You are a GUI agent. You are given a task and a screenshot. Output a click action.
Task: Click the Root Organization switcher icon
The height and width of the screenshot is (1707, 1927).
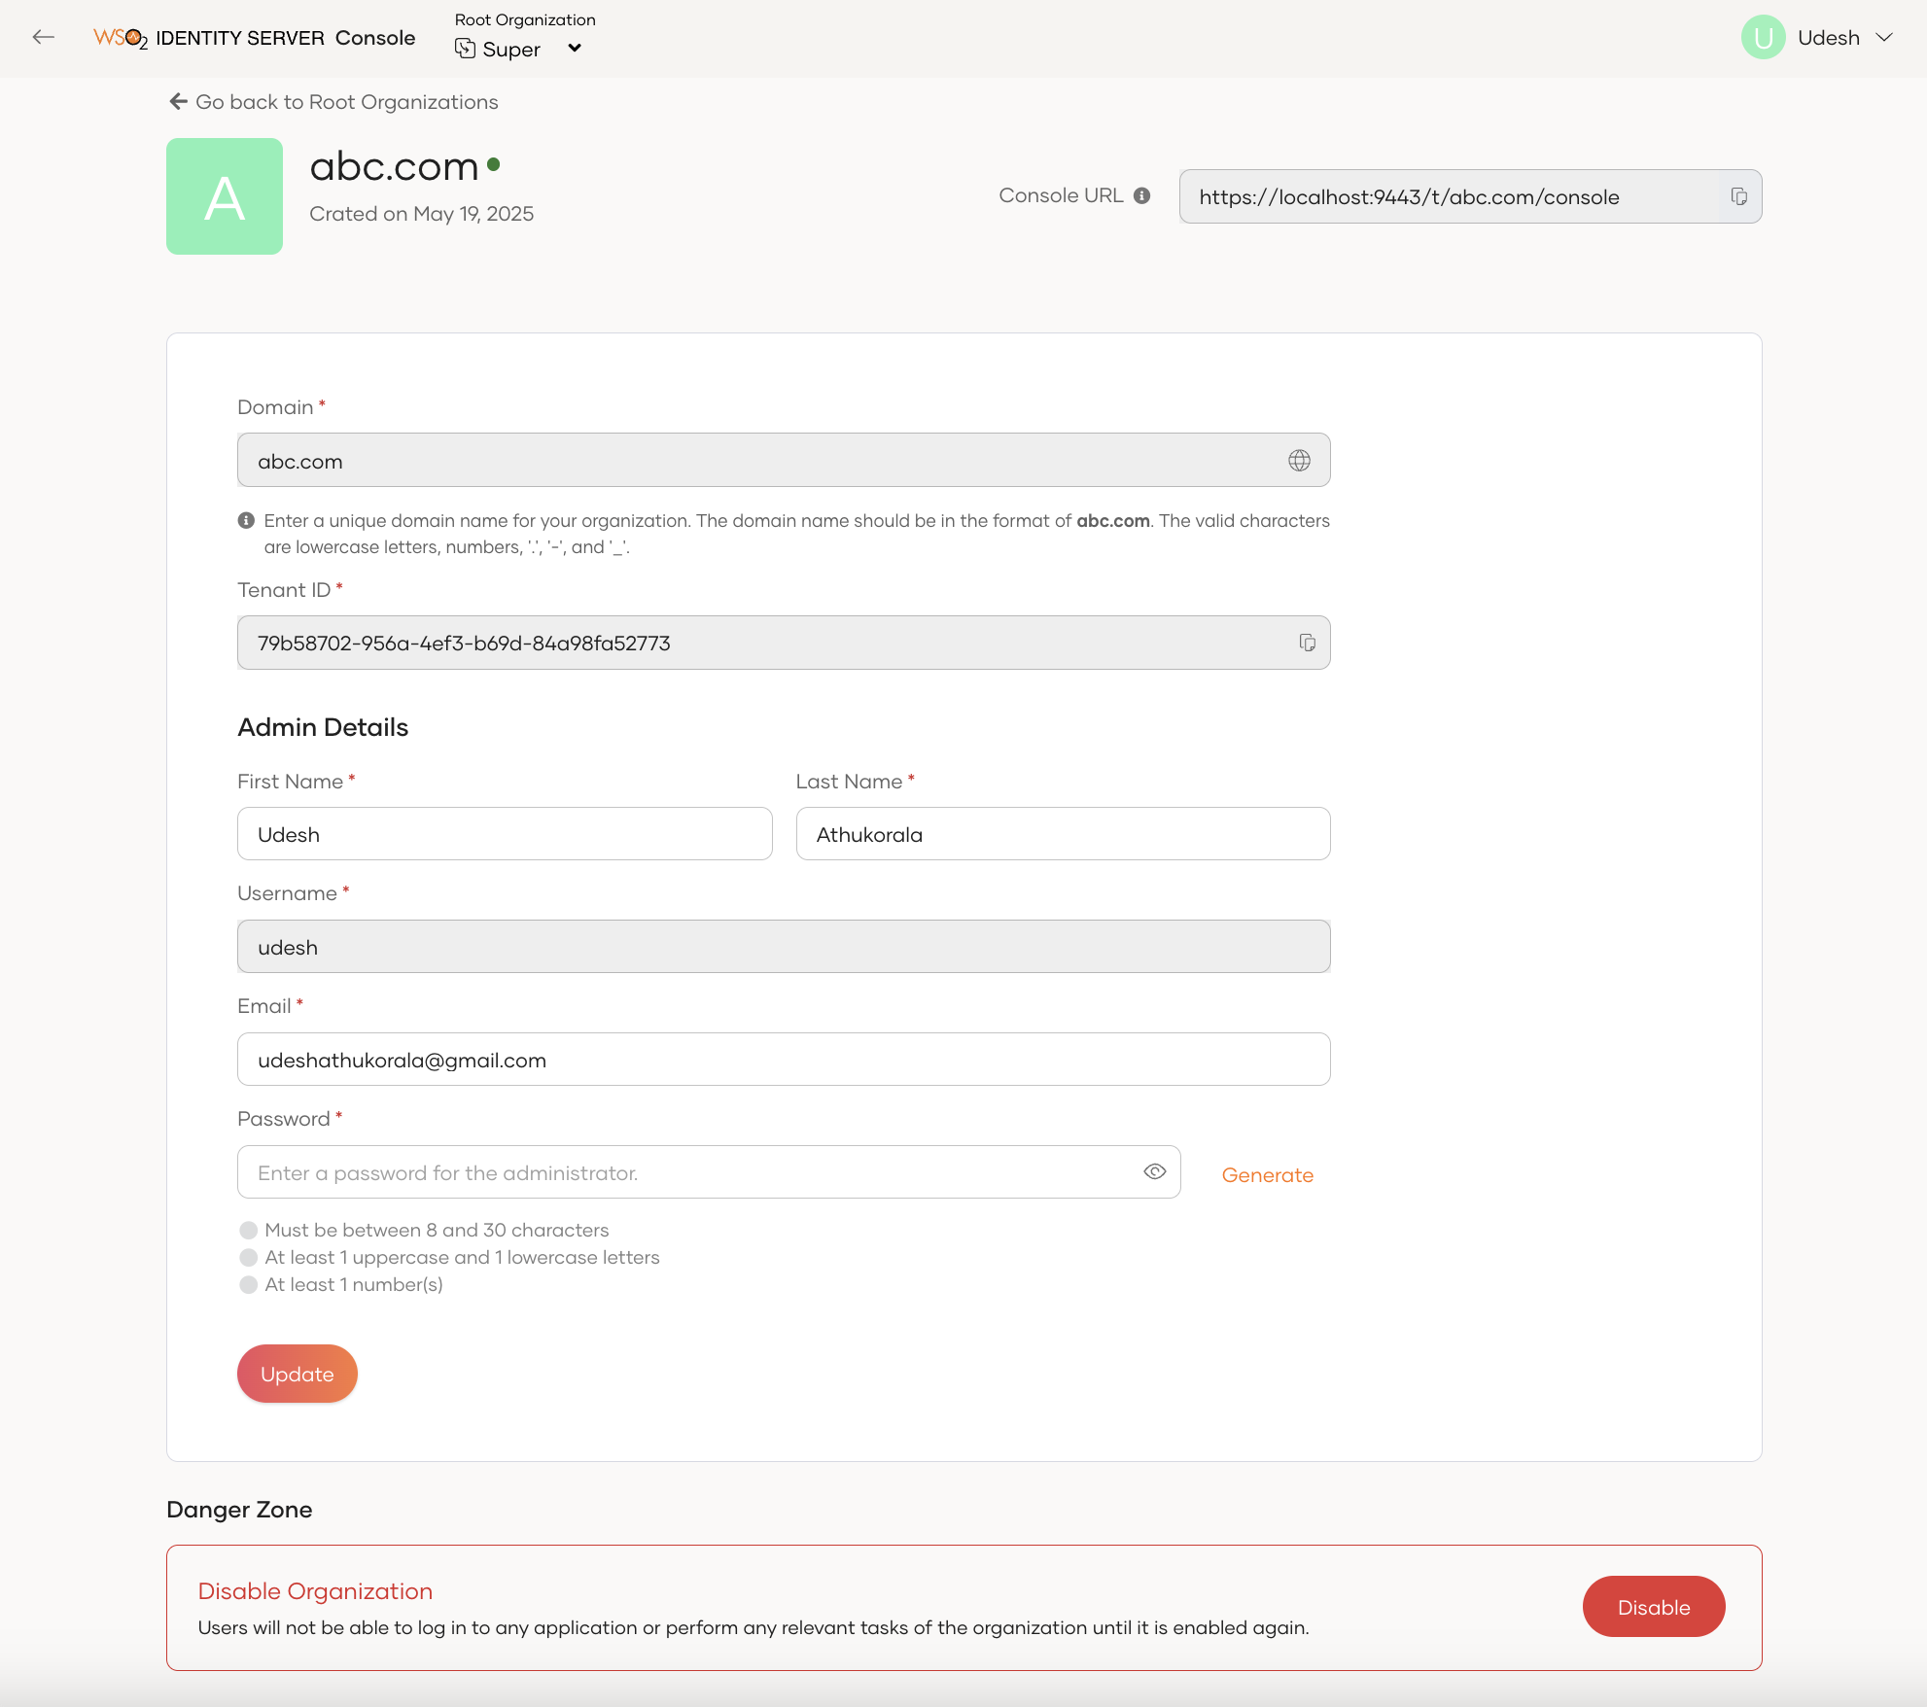coord(466,49)
